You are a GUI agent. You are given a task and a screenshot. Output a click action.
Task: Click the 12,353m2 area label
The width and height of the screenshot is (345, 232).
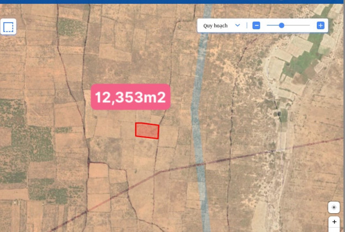131,97
